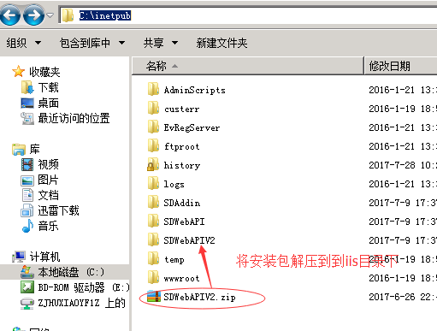This screenshot has width=437, height=331.
Task: Select the 收藏夹 star icon
Action: pos(18,71)
